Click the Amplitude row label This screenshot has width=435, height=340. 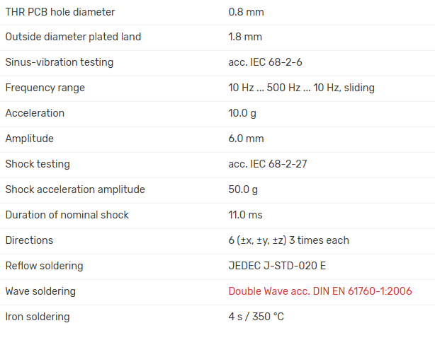pyautogui.click(x=29, y=139)
